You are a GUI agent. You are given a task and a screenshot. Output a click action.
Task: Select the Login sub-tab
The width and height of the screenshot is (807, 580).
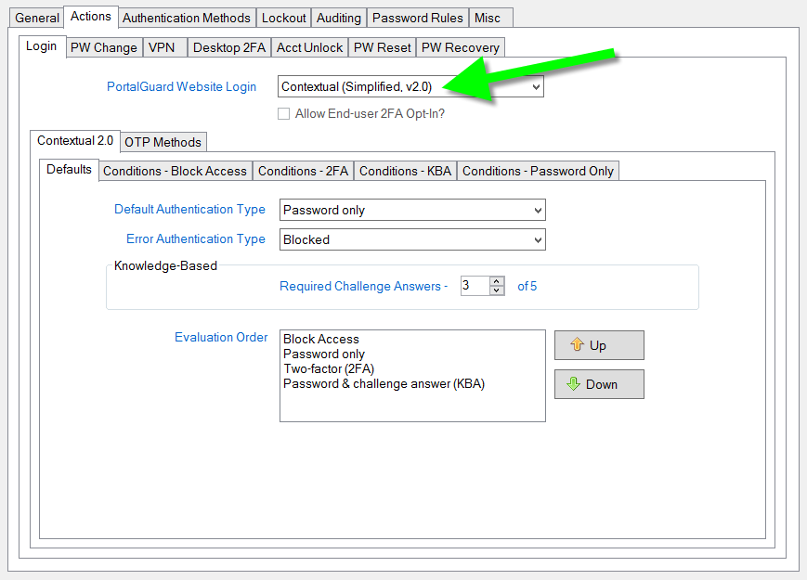coord(42,46)
